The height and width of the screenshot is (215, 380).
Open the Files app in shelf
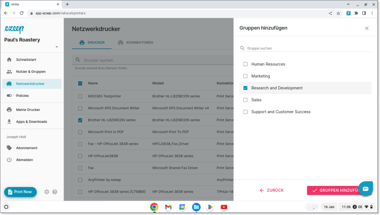tap(196, 207)
